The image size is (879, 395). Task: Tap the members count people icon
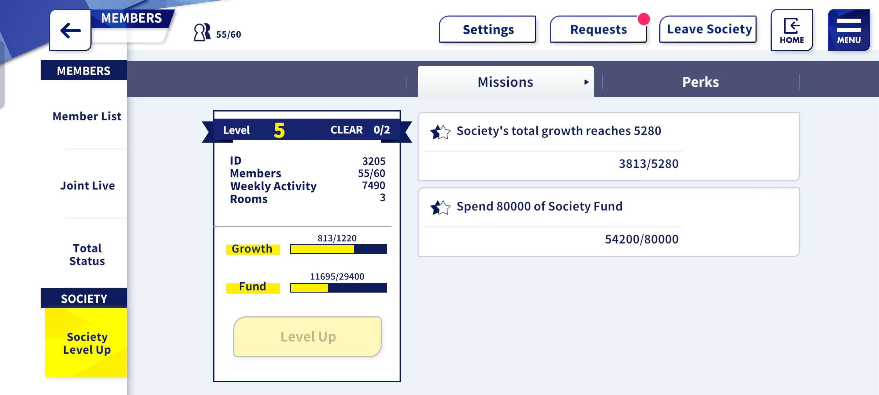(x=202, y=33)
